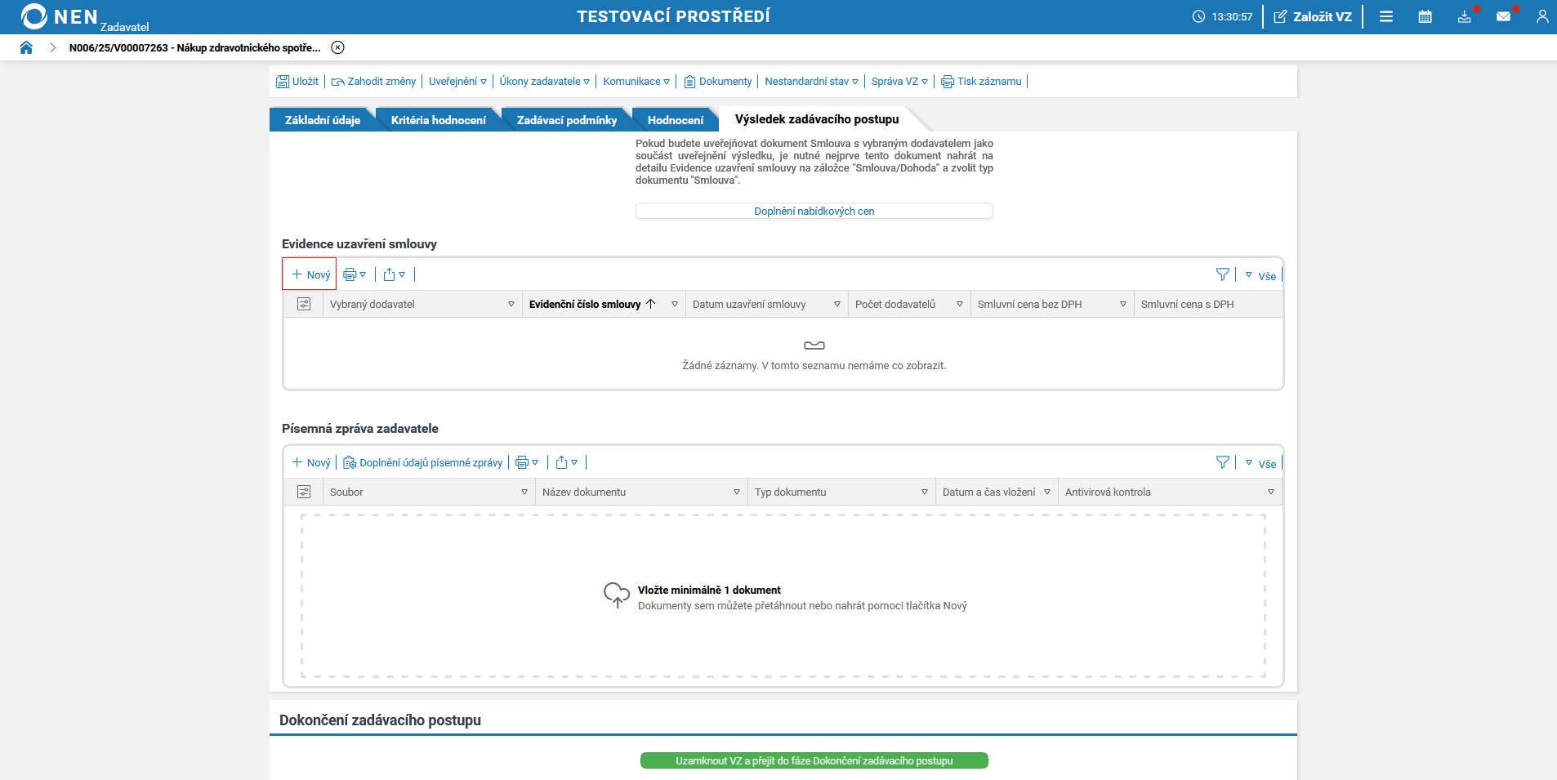Screen dimensions: 1557x780
Task: Select Doplnění údajů písemné zprávy
Action: click(x=422, y=462)
